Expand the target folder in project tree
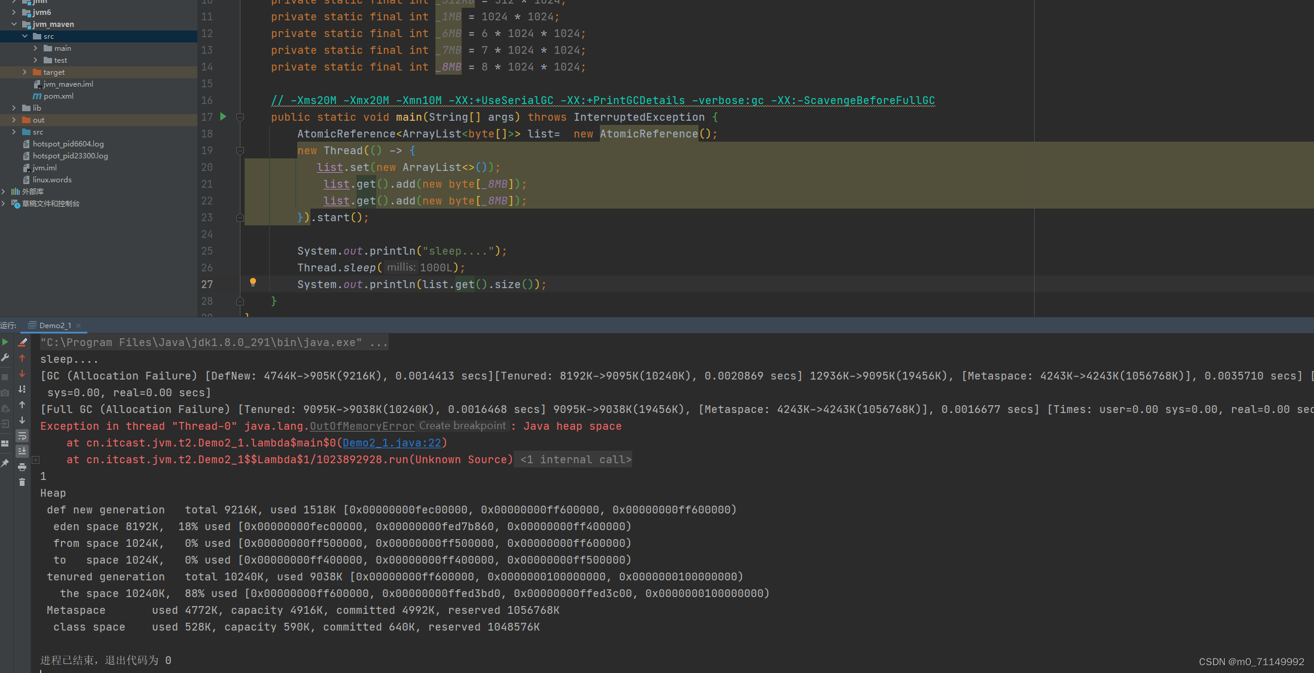Viewport: 1314px width, 673px height. pos(25,72)
